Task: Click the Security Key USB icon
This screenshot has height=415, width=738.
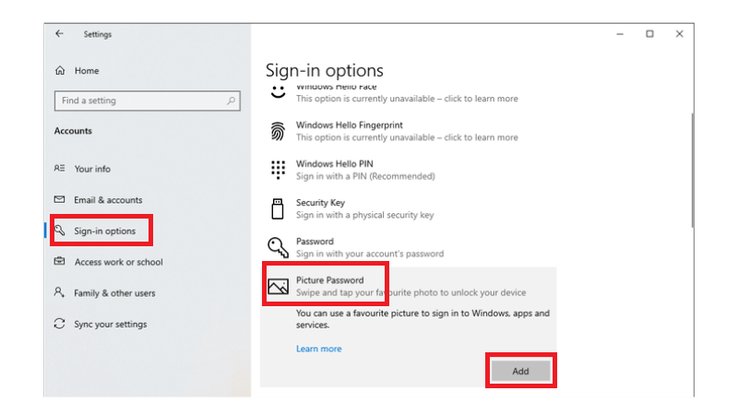Action: pos(278,208)
